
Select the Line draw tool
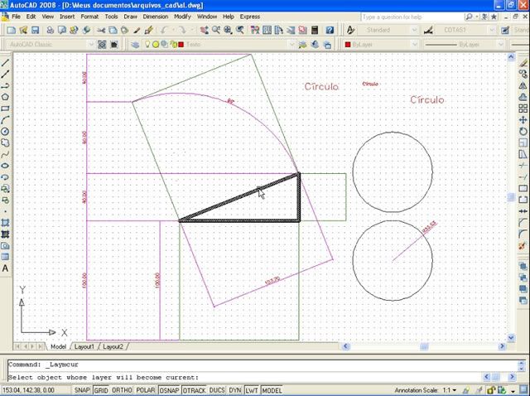pos(6,62)
